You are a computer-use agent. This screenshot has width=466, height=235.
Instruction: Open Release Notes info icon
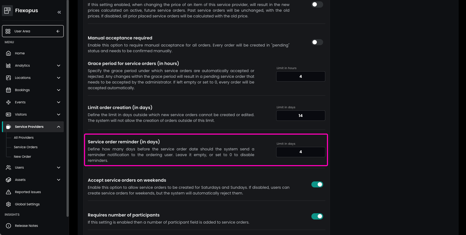pos(8,226)
